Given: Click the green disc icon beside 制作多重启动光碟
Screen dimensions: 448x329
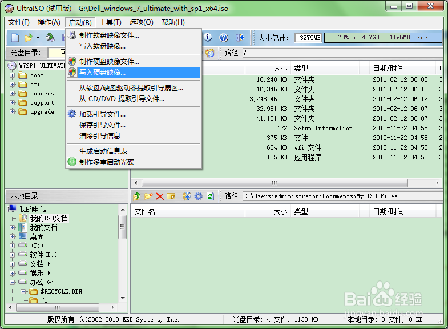Looking at the screenshot, I should point(72,162).
